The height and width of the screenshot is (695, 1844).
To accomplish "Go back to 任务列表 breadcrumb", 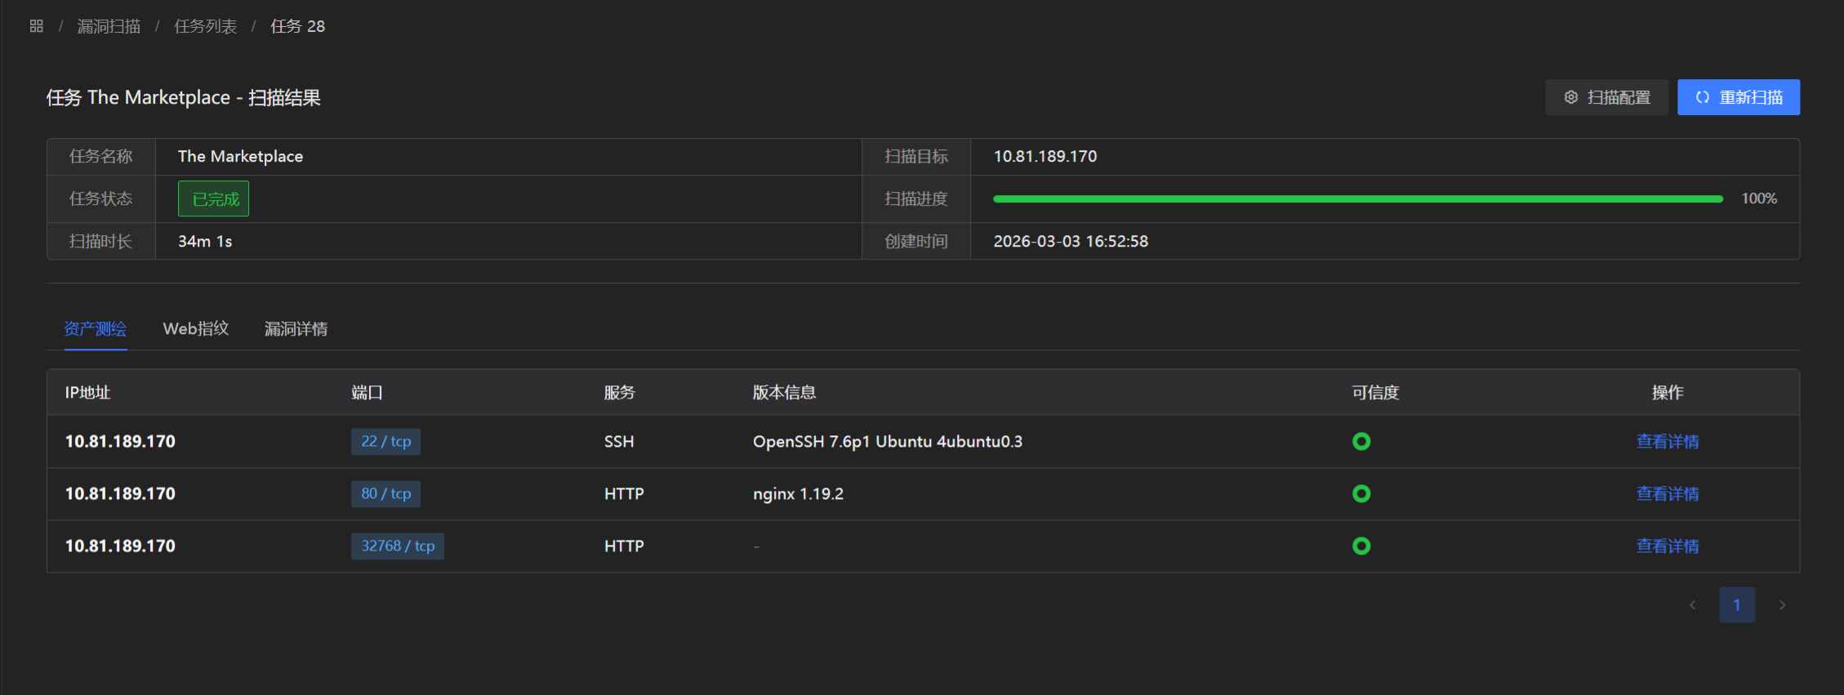I will click(205, 26).
